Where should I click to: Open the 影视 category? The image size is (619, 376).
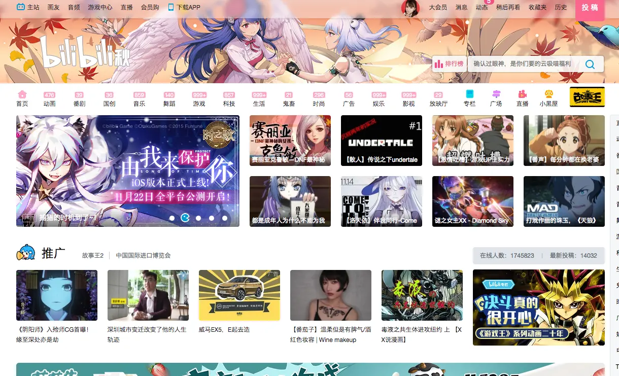(408, 99)
